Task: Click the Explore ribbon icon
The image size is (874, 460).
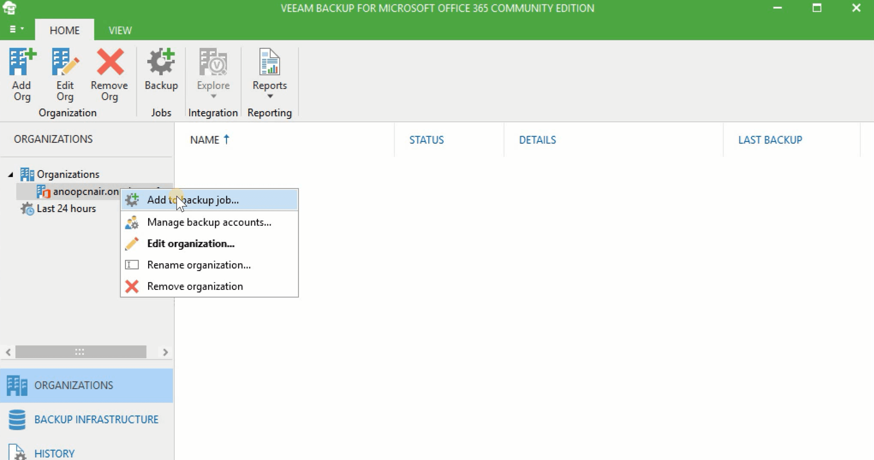Action: coord(213,62)
